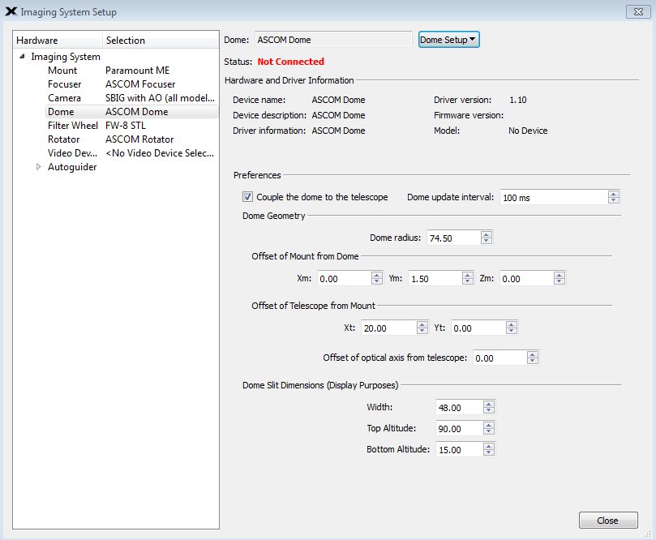656x540 pixels.
Task: Click the ASCOM Rotator selection cell
Action: [x=139, y=139]
